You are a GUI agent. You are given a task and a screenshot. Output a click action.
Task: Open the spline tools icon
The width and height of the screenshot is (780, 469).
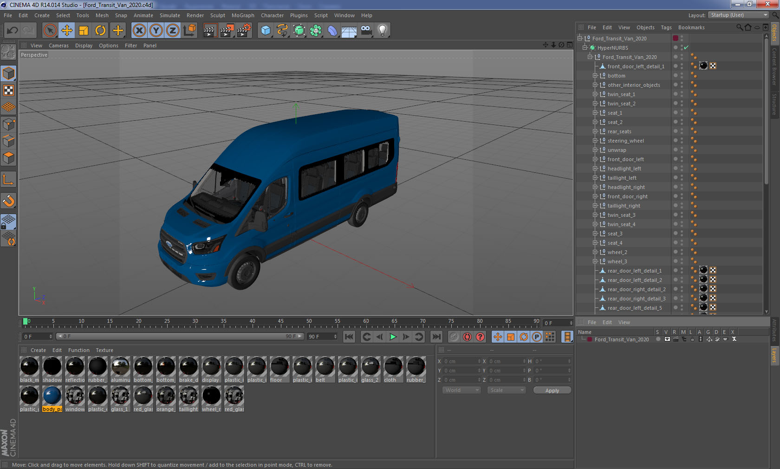282,31
